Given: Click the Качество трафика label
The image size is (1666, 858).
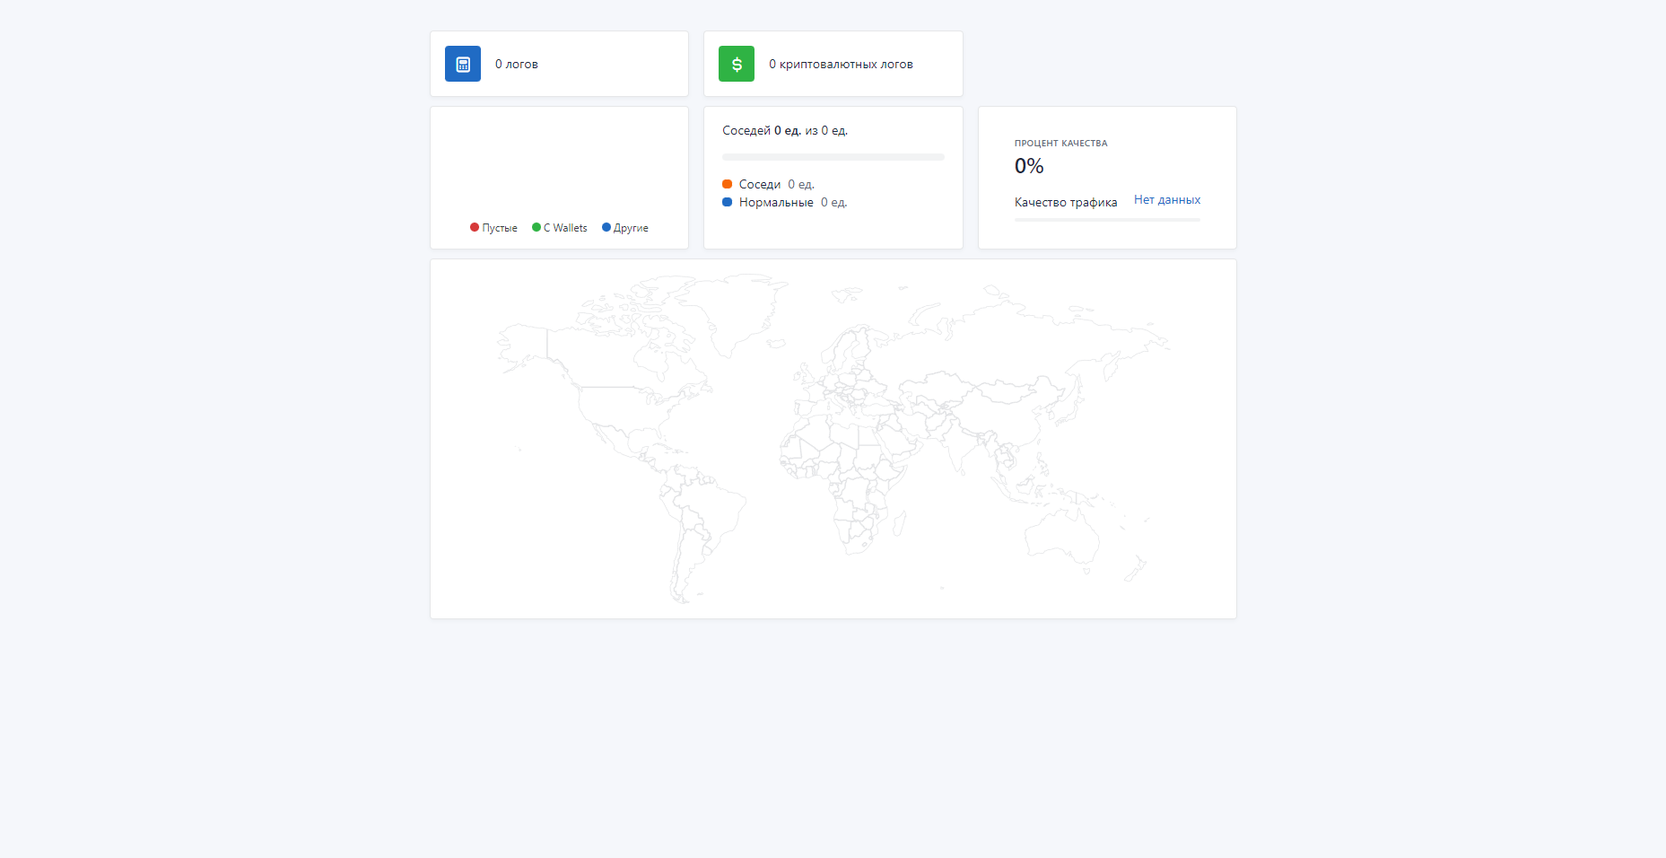Looking at the screenshot, I should point(1066,203).
